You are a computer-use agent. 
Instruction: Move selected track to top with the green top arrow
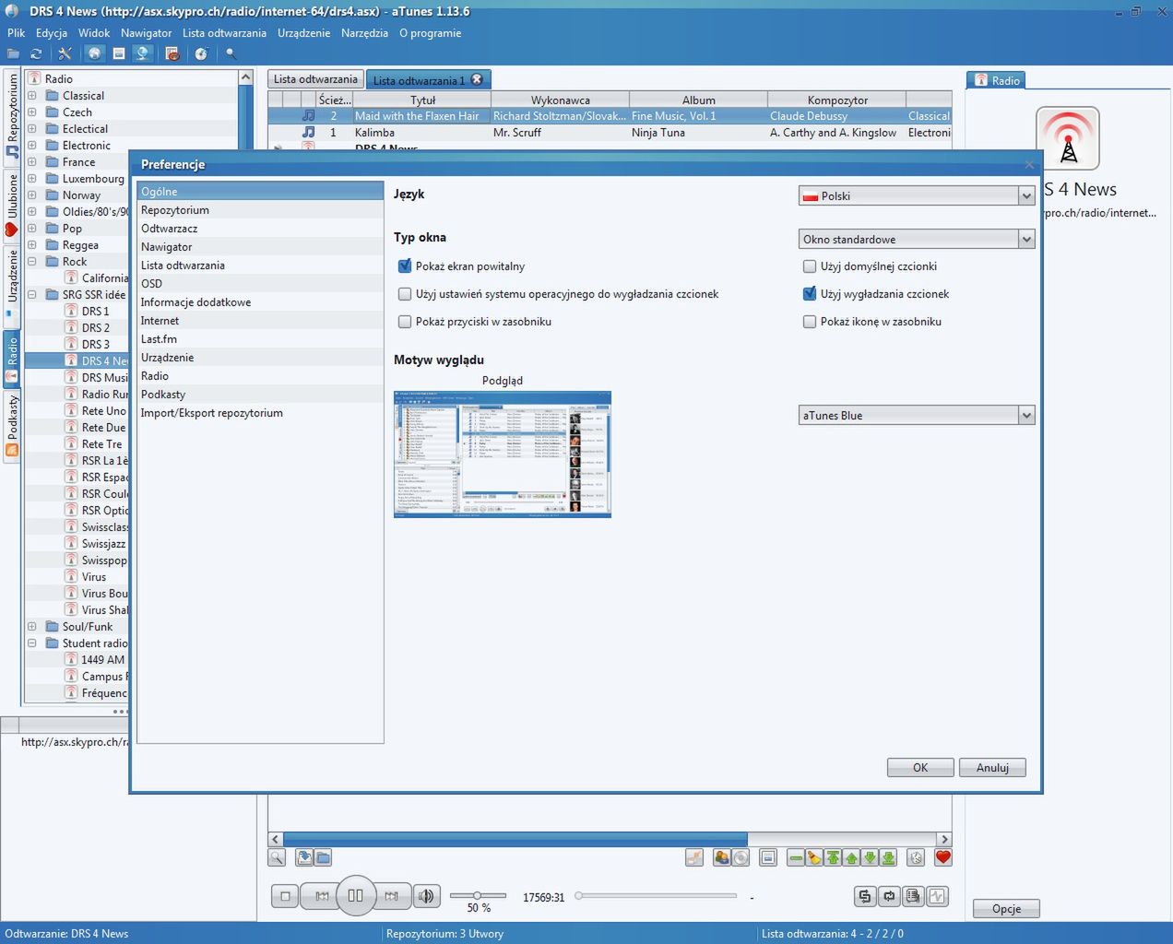[833, 857]
